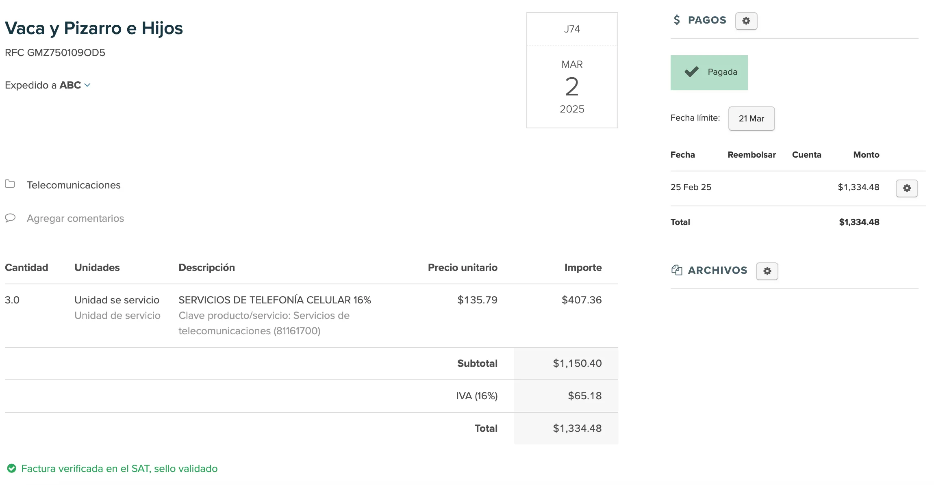Click the Vaca y Pizarro e Hijos title
The image size is (934, 485).
pos(94,28)
